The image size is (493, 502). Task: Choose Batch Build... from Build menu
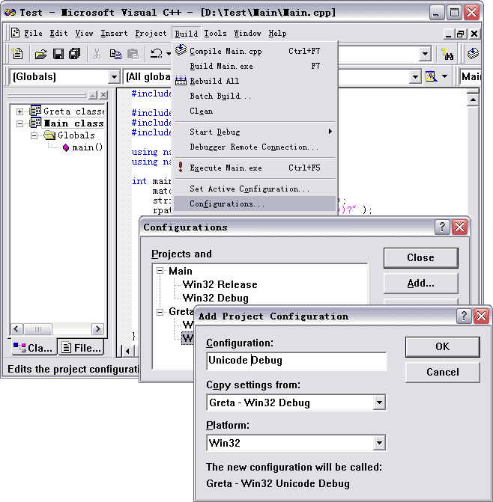(x=255, y=96)
